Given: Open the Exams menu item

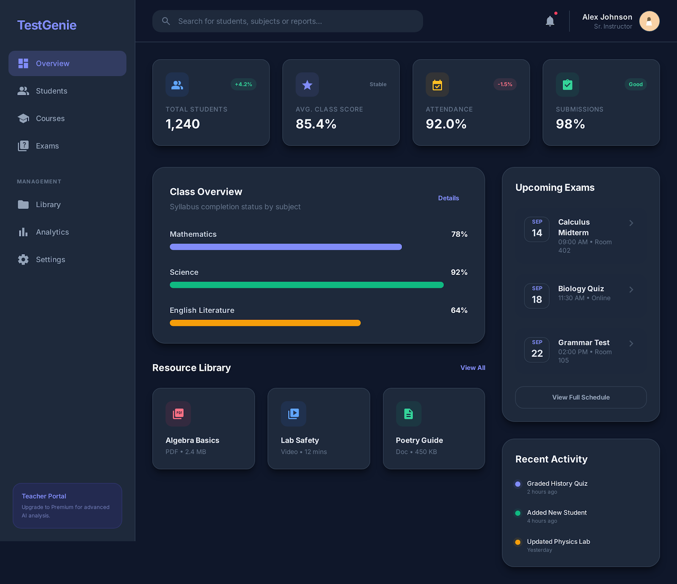Looking at the screenshot, I should 47,145.
